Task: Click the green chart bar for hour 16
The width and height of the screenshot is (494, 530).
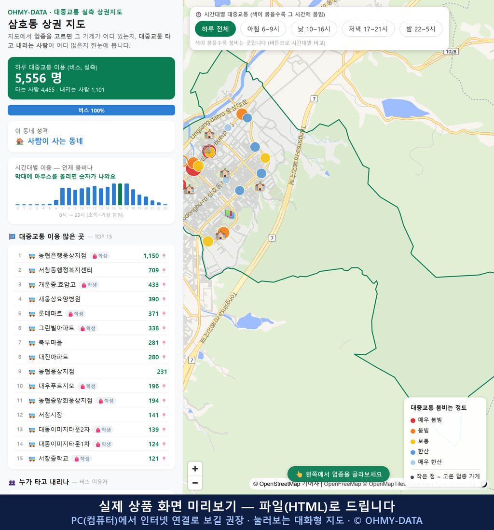Action: [120, 195]
